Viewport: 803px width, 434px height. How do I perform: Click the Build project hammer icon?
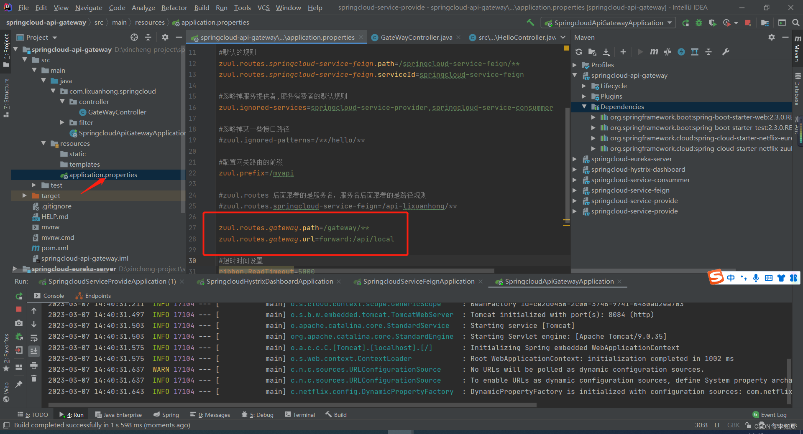[530, 23]
